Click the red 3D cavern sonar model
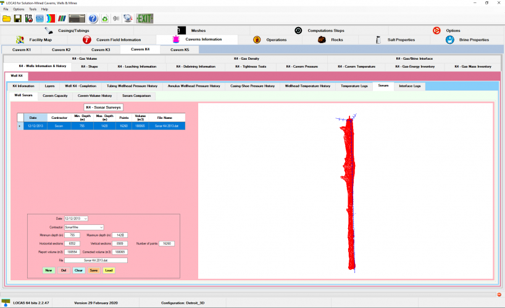This screenshot has width=505, height=308. [351, 197]
